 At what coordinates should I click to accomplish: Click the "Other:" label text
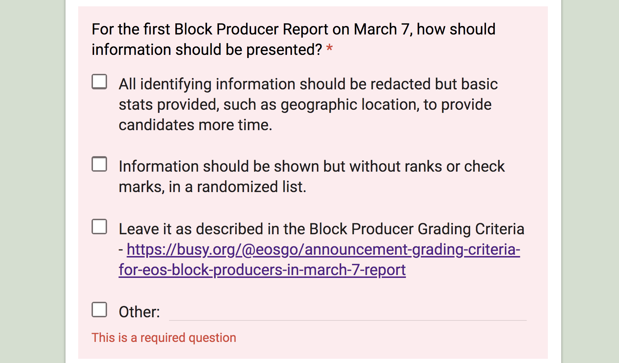[139, 312]
